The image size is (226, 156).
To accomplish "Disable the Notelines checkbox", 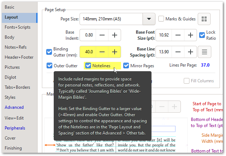I will [x=88, y=66].
